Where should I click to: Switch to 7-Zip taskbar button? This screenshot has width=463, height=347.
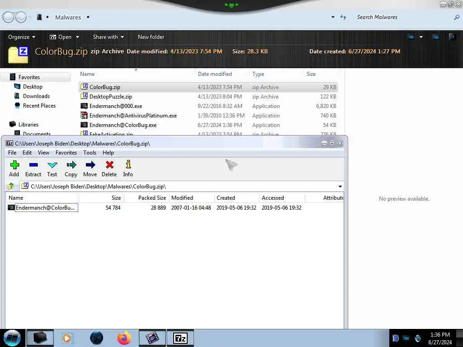[x=180, y=338]
